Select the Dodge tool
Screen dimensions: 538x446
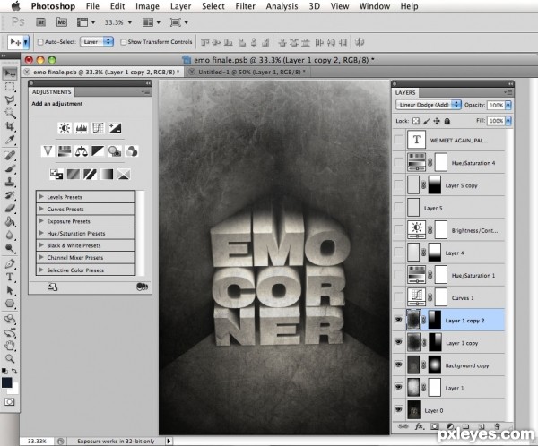point(10,249)
